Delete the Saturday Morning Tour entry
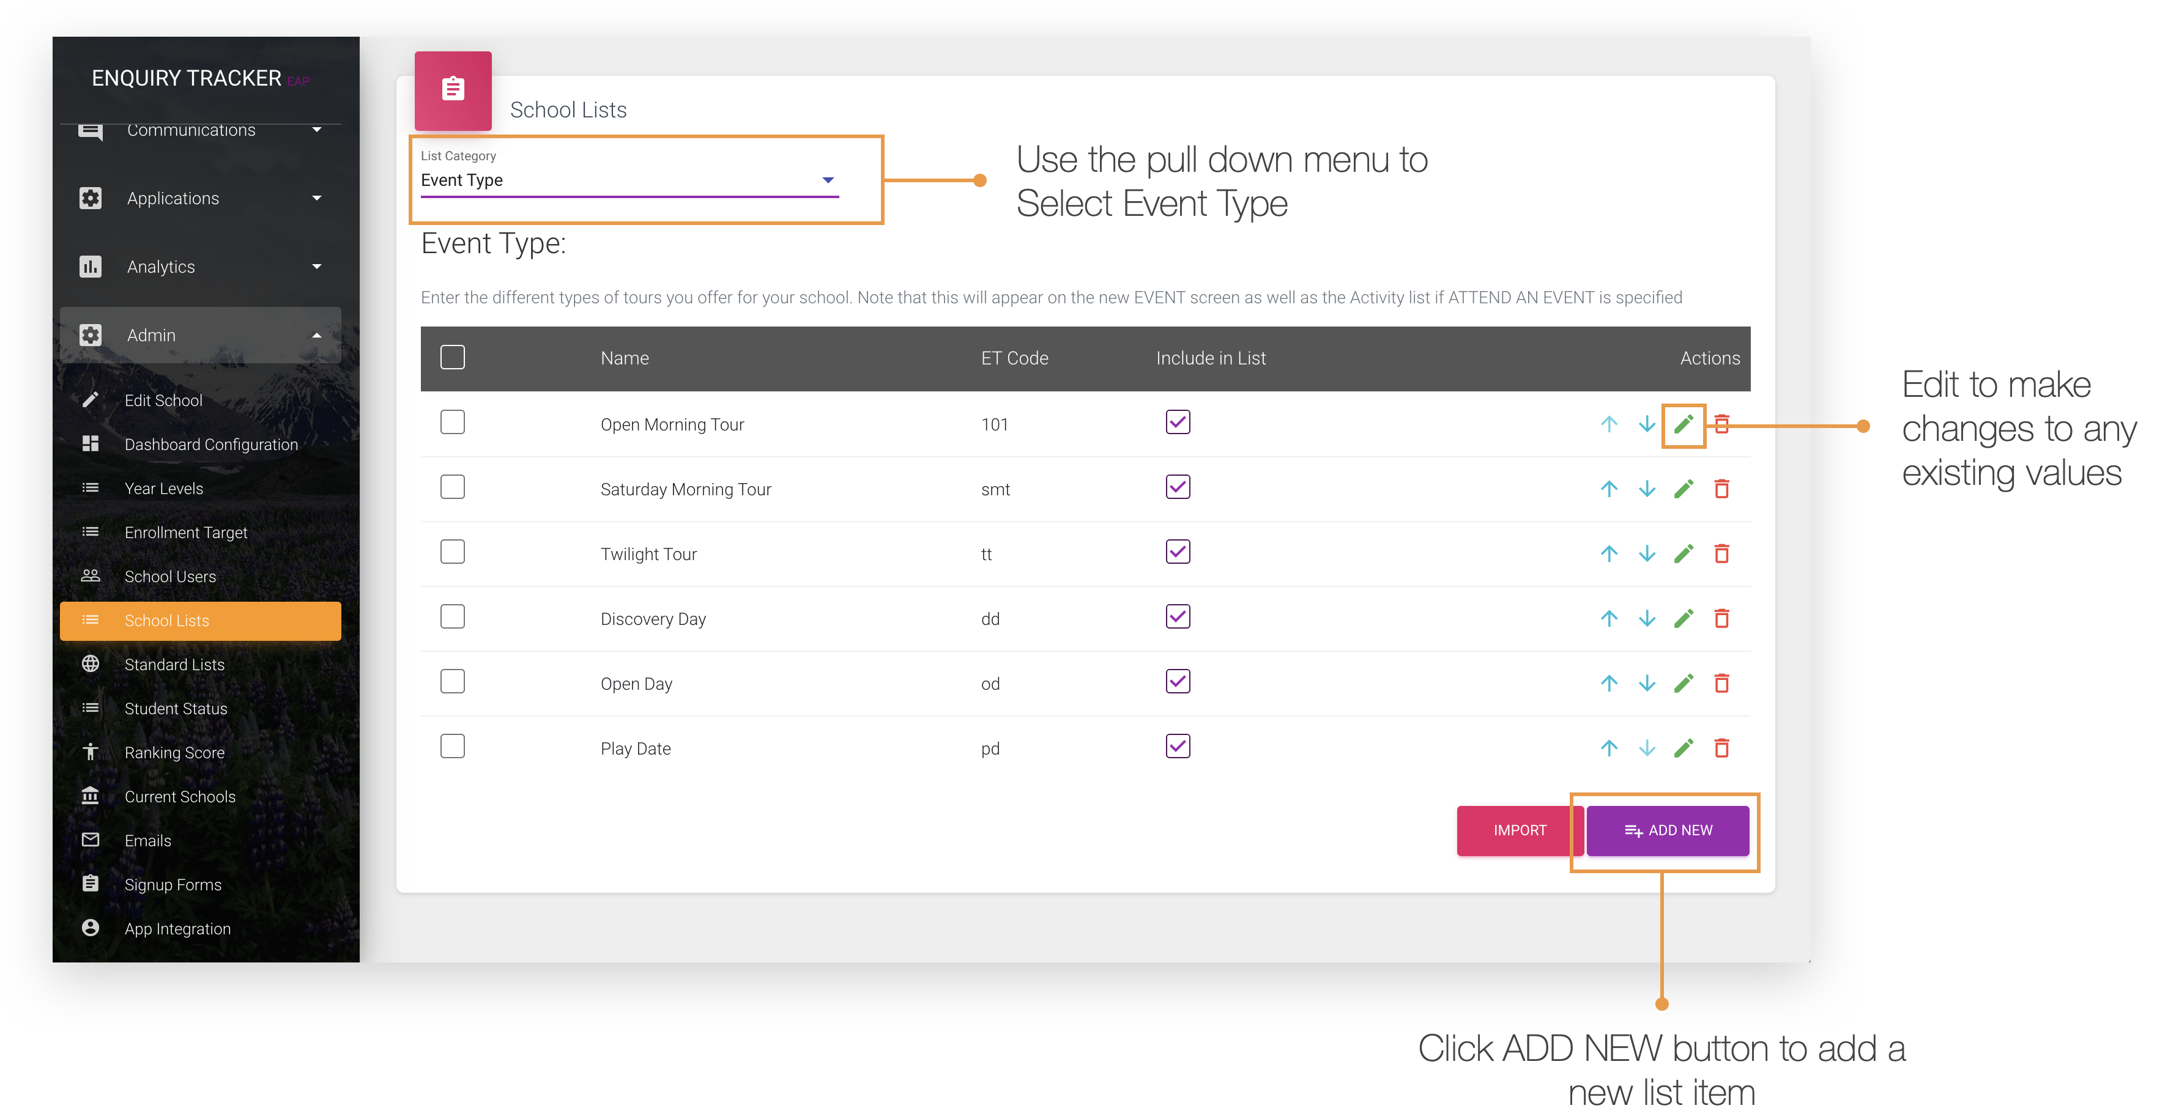 click(1721, 489)
